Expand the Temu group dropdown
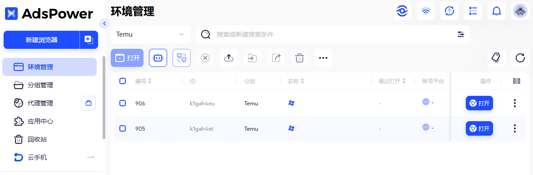Viewport: 533px width, 175px height. [x=151, y=34]
